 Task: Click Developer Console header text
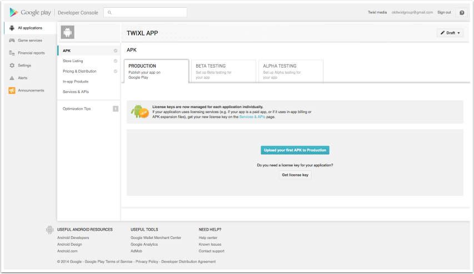click(x=78, y=13)
